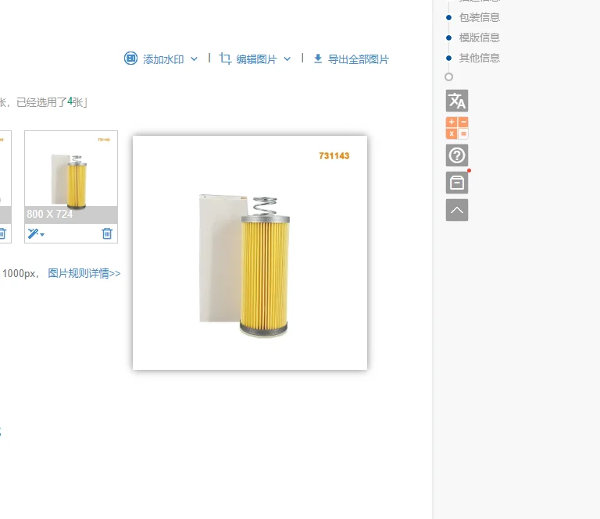Click the crop edit image icon
Viewport: 600px width, 519px height.
click(225, 59)
